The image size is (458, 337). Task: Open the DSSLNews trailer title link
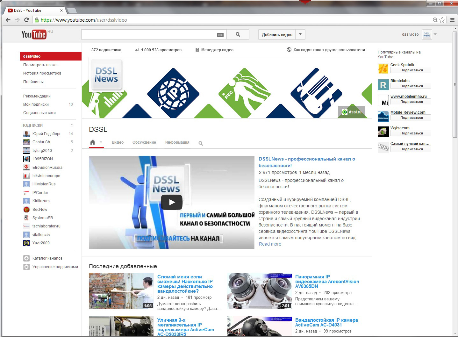click(307, 162)
